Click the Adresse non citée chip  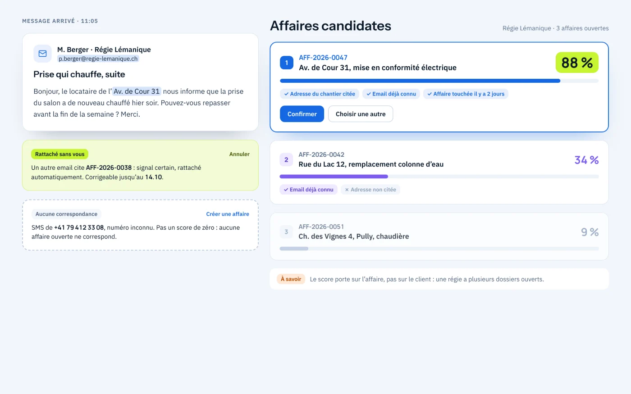pos(370,190)
